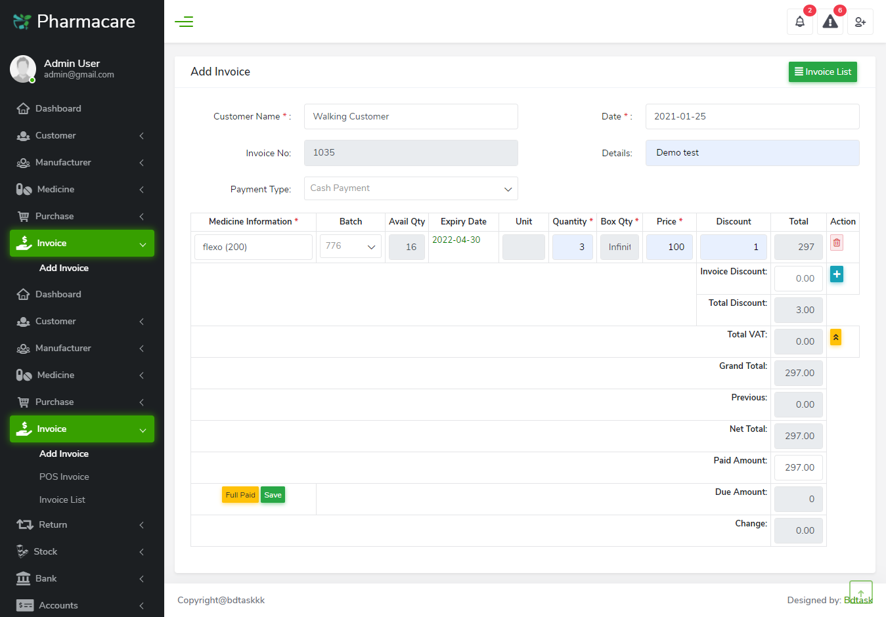Click the scroll-to-top arrow button
Viewport: 886px width, 617px height.
point(860,591)
